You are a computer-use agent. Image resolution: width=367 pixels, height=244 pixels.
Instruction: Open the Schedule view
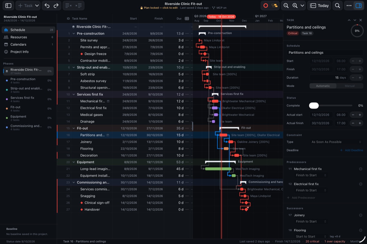click(28, 30)
